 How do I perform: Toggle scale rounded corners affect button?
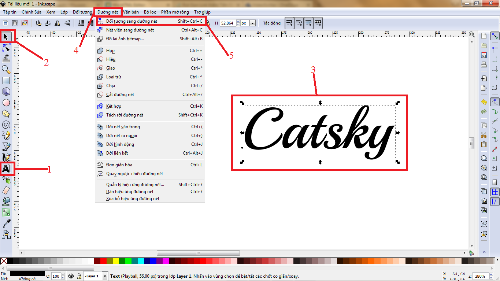coord(299,23)
